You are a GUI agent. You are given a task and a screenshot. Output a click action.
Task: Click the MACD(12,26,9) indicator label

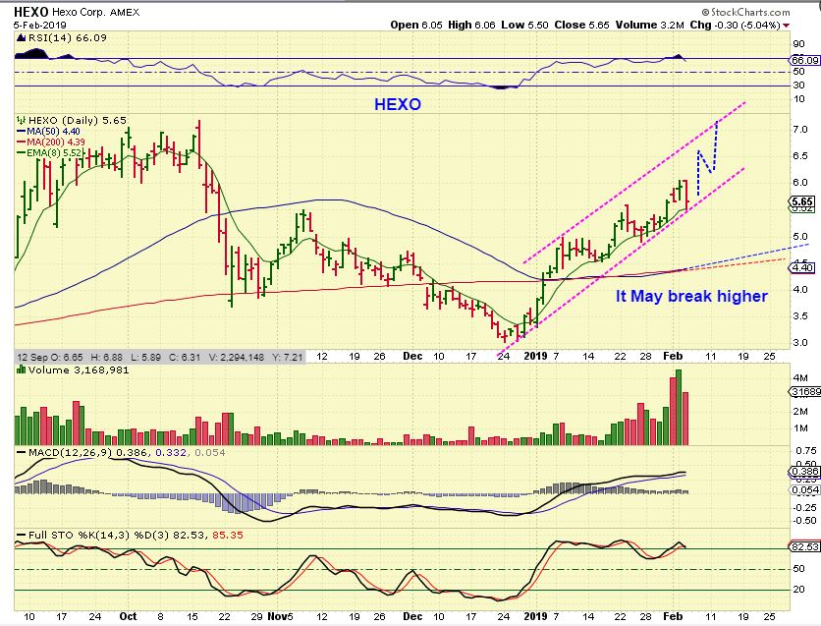coord(70,452)
